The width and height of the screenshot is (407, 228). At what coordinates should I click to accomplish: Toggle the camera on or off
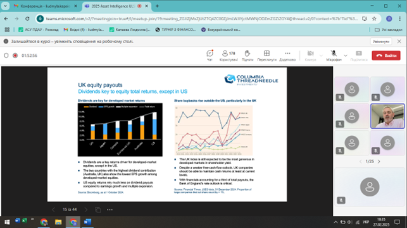pyautogui.click(x=310, y=55)
